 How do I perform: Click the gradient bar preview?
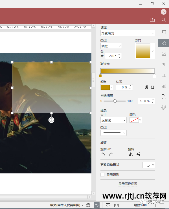[x=128, y=71]
